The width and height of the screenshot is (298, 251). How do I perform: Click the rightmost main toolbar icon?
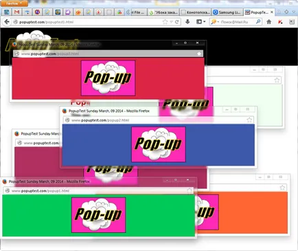[x=291, y=22]
